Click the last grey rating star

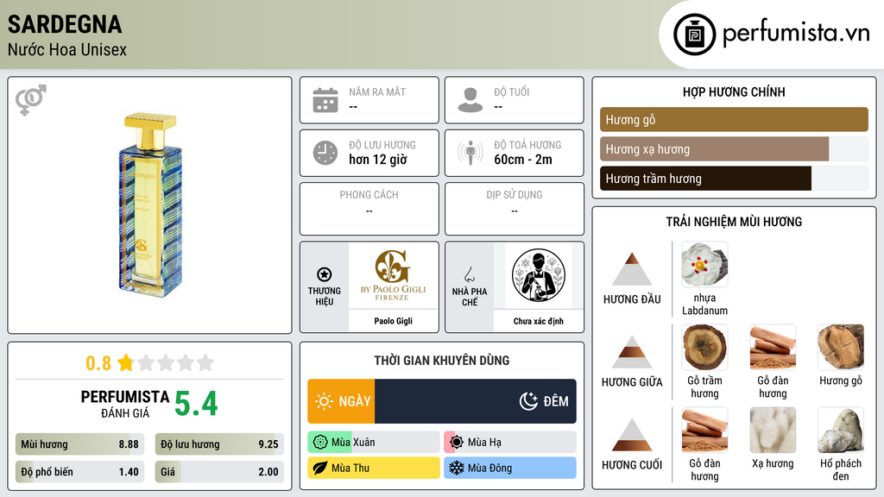click(205, 362)
